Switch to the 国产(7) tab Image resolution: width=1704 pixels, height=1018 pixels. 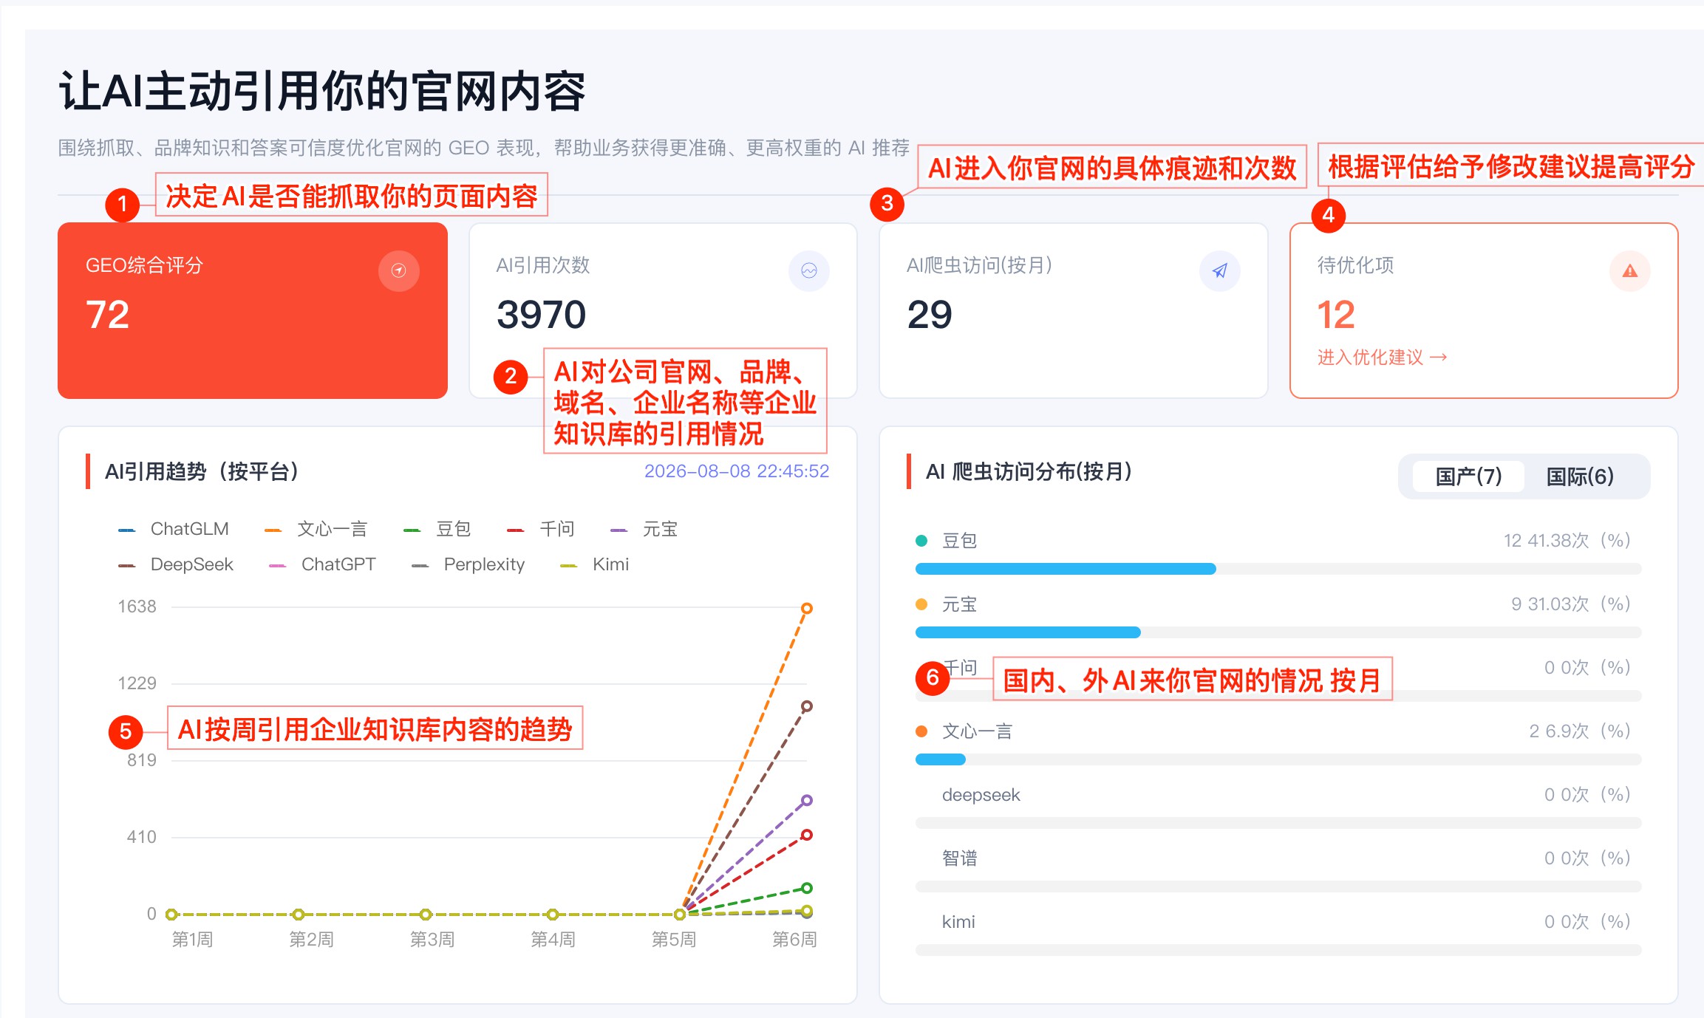pos(1468,476)
